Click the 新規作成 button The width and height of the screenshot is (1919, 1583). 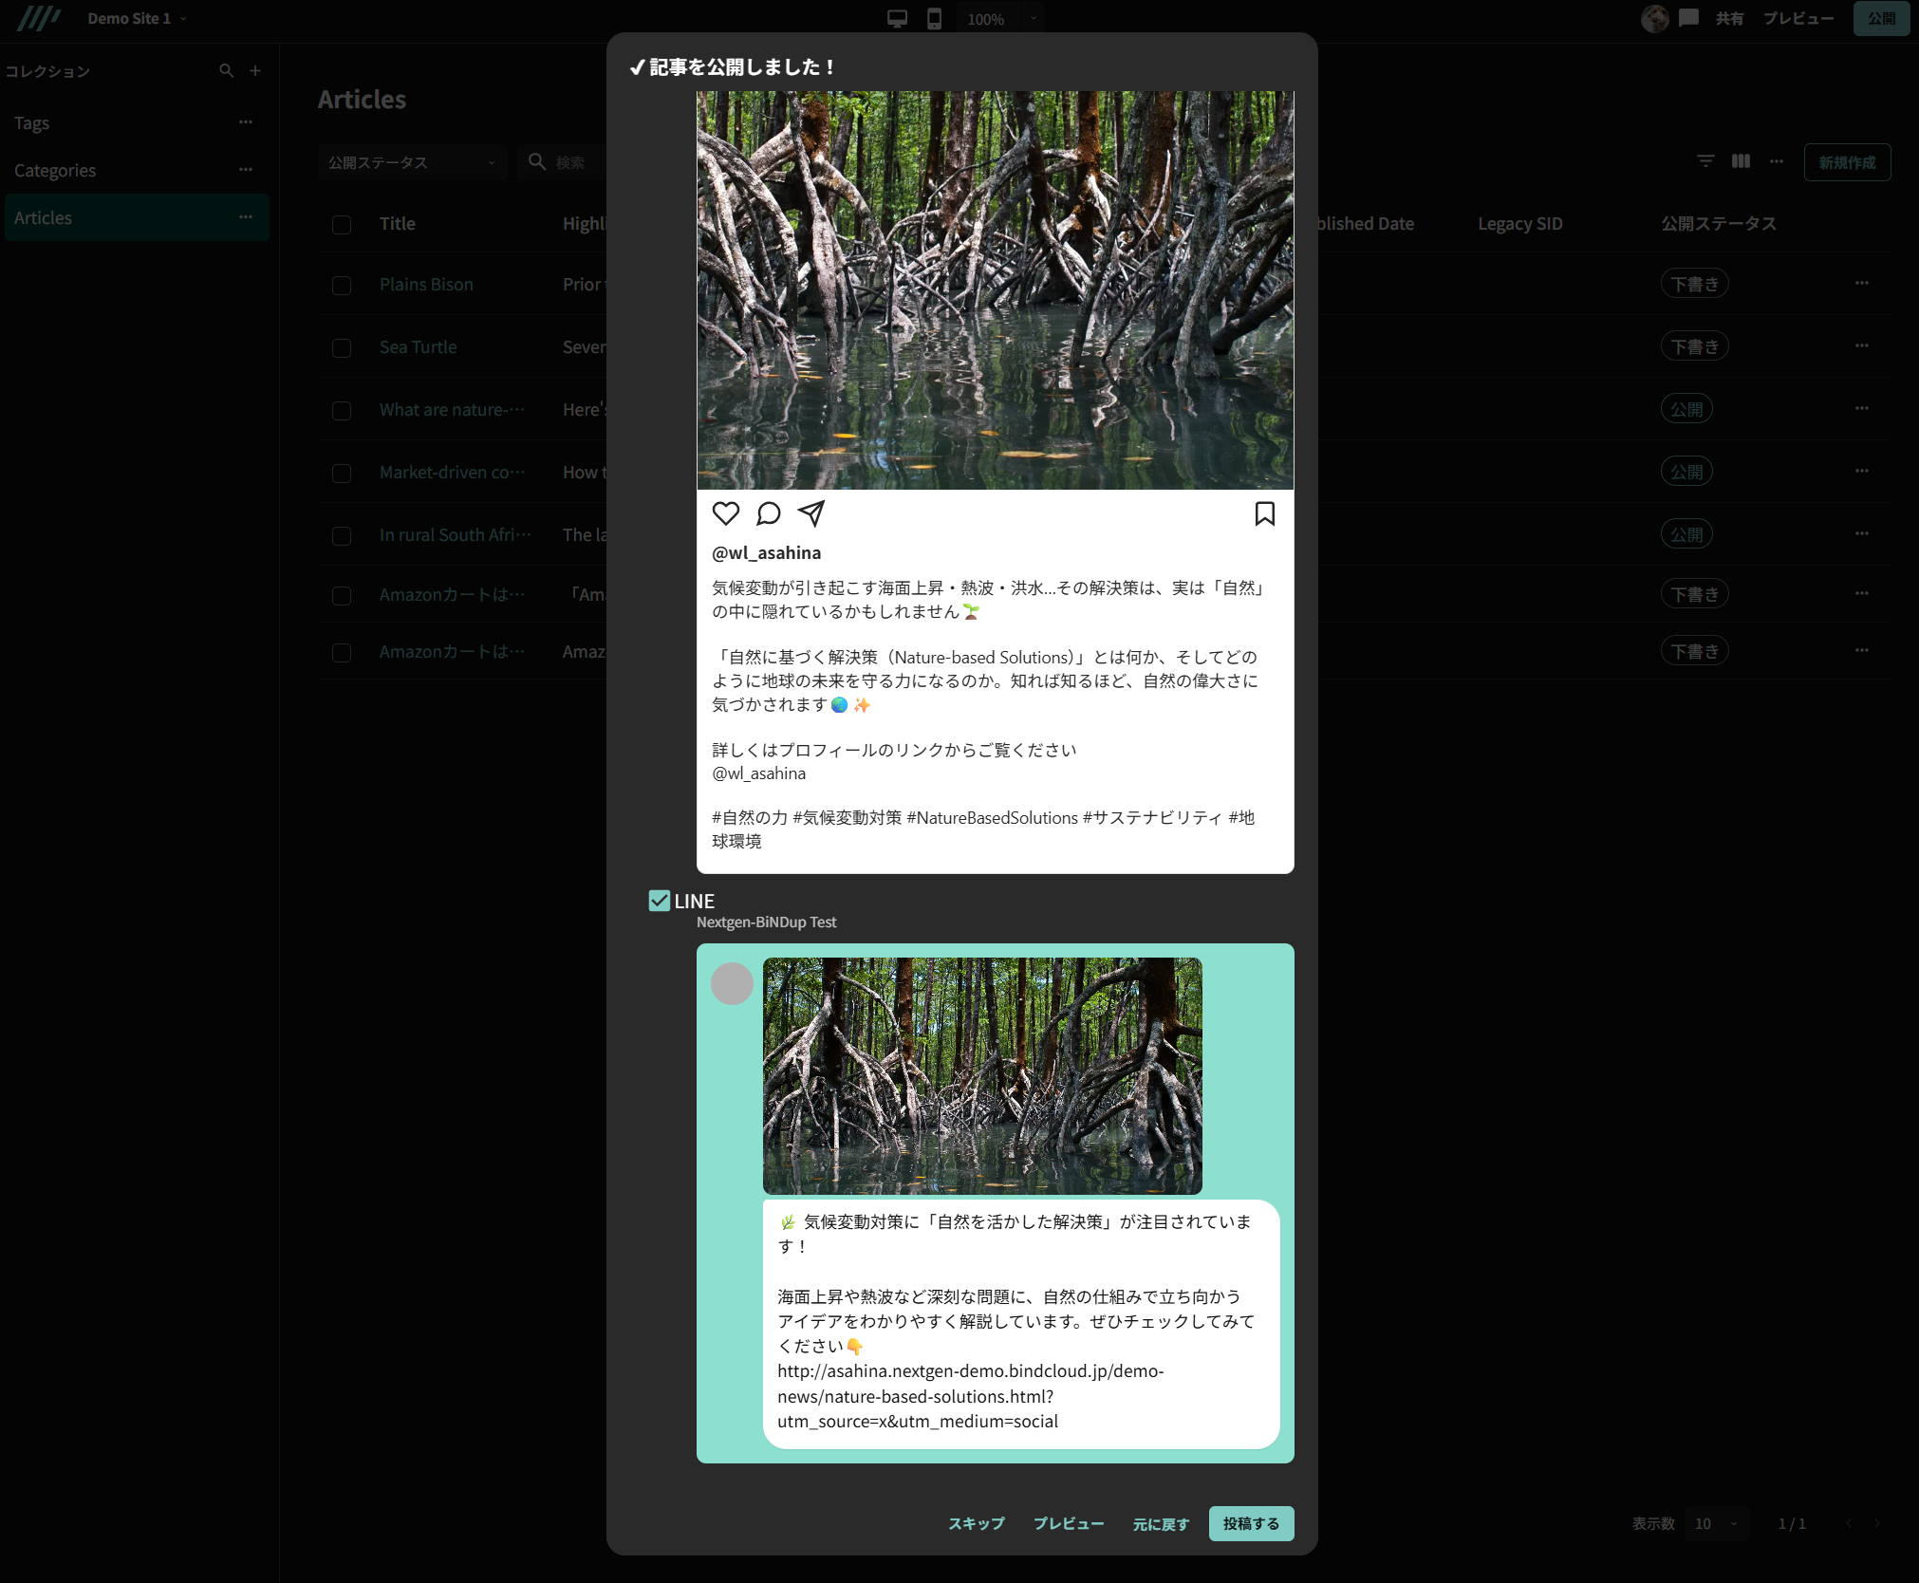1847,162
